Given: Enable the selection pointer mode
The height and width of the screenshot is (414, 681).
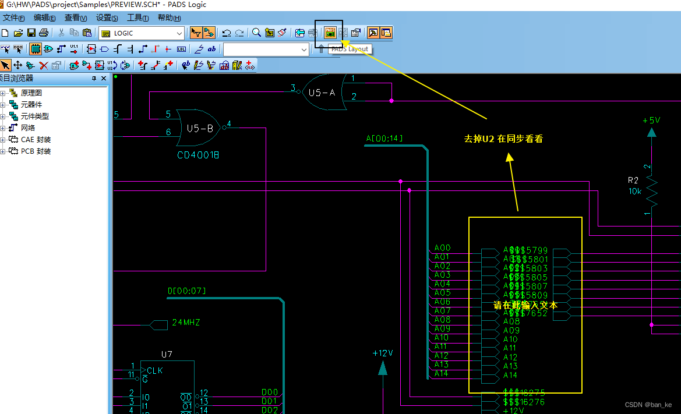Looking at the screenshot, I should (x=5, y=65).
